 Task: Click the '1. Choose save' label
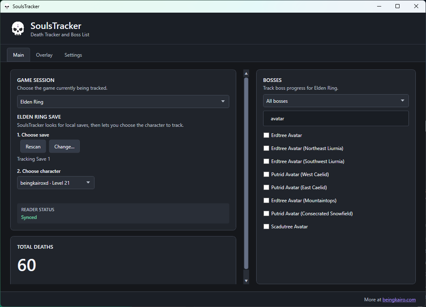(33, 135)
